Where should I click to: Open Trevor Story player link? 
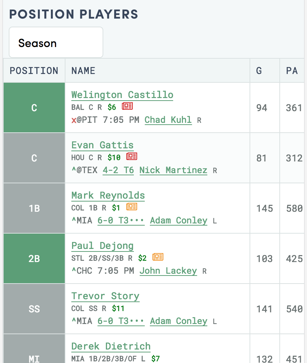tap(105, 296)
